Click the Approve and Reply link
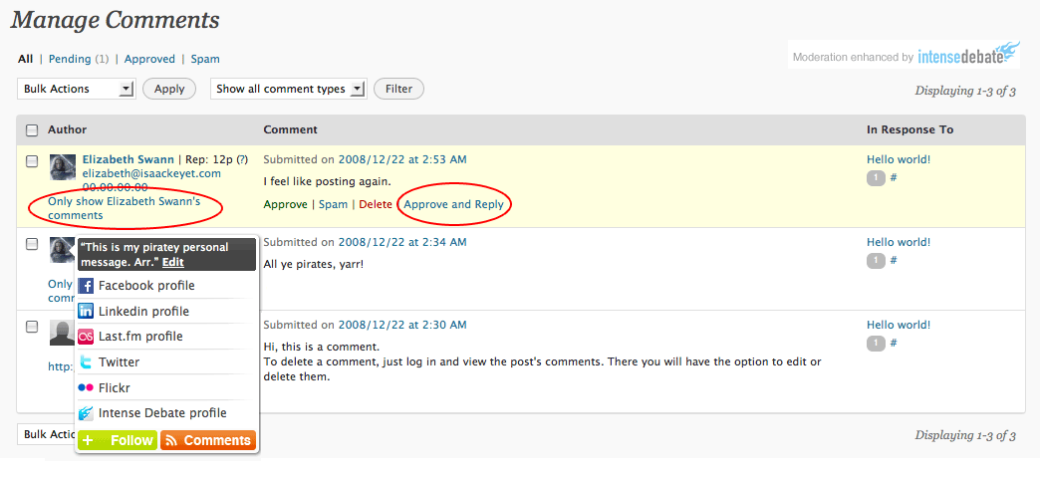This screenshot has width=1040, height=478. point(453,204)
